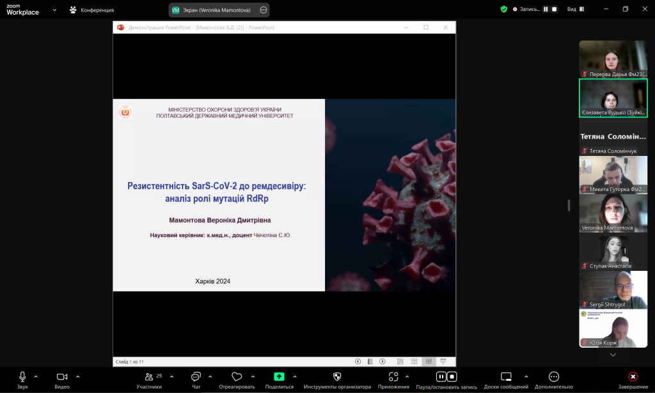Viewport: 655px width, 393px height.
Task: Advance to next slide in PowerPoint
Action: tap(383, 361)
